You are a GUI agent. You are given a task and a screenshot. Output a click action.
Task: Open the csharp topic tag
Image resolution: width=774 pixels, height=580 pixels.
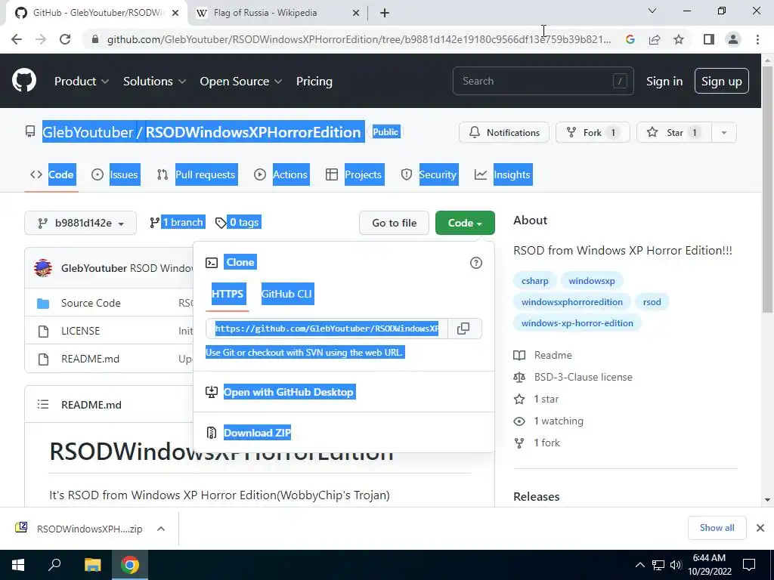[x=534, y=281]
